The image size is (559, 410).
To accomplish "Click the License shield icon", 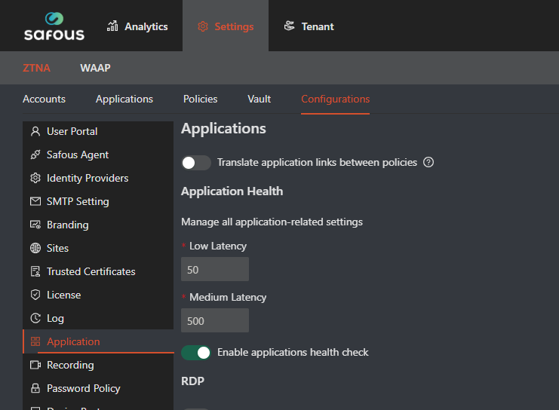I will (x=35, y=295).
